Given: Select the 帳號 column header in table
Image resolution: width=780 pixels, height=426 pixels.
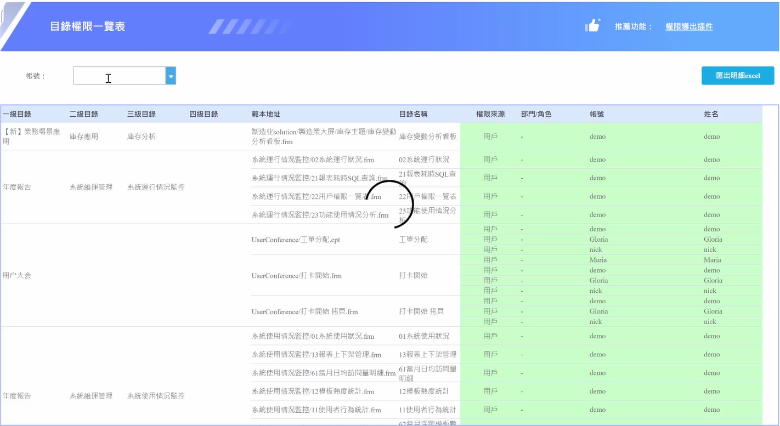Looking at the screenshot, I should pyautogui.click(x=597, y=114).
